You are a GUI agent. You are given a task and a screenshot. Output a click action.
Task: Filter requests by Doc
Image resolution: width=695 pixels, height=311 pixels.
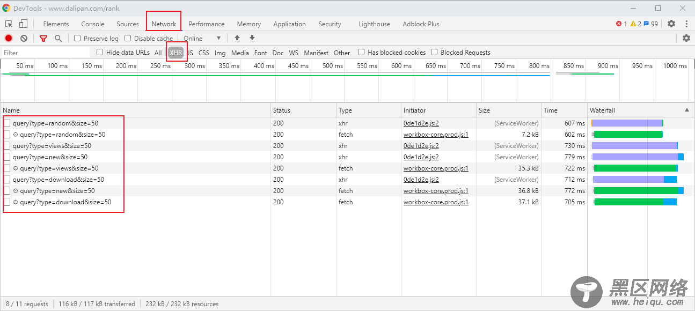coord(278,53)
